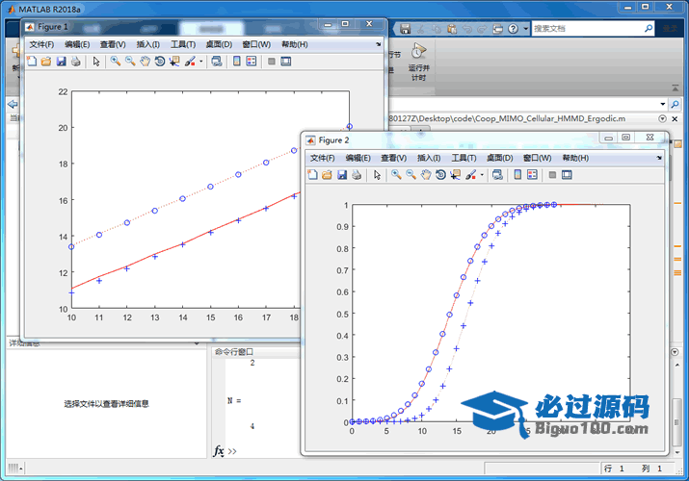
Task: Select the Pan hand tool in Figure 1
Action: [x=145, y=62]
